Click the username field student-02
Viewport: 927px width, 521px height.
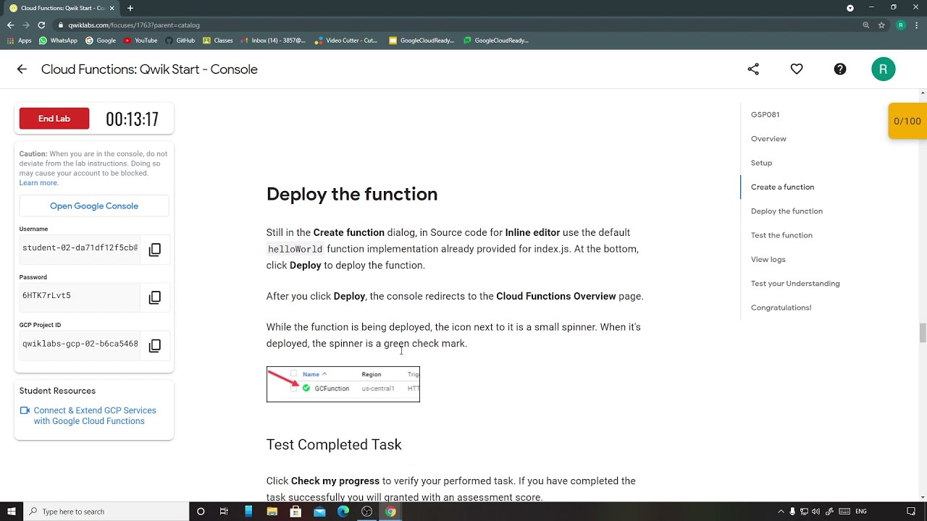pyautogui.click(x=80, y=248)
